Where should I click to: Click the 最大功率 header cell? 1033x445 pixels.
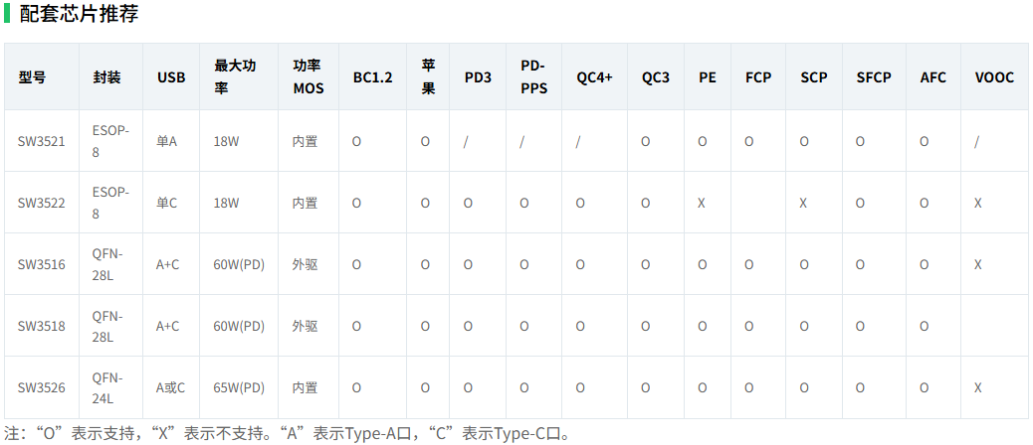[235, 76]
